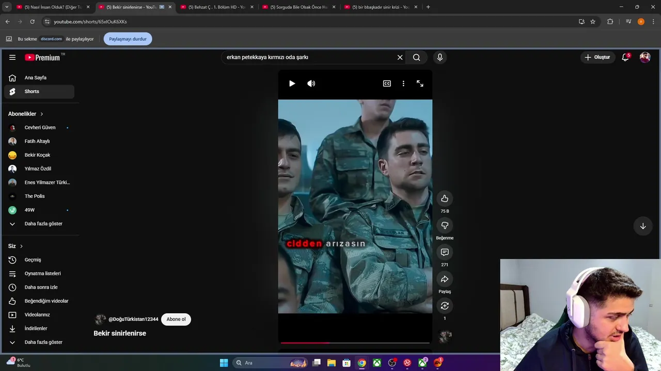Open the Chrome extensions puzzle icon
The height and width of the screenshot is (371, 661).
pos(610,22)
